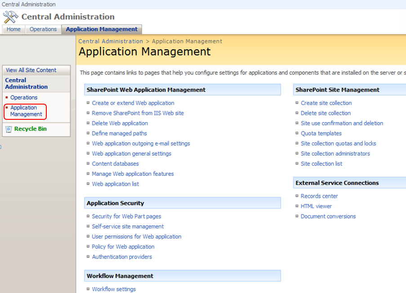This screenshot has height=293, width=406.
Task: Open the Home tab
Action: [x=13, y=29]
